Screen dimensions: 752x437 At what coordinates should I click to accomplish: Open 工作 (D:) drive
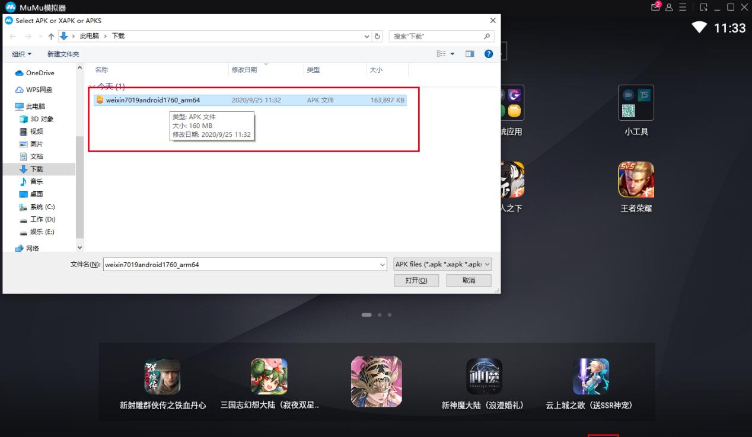[x=37, y=219]
